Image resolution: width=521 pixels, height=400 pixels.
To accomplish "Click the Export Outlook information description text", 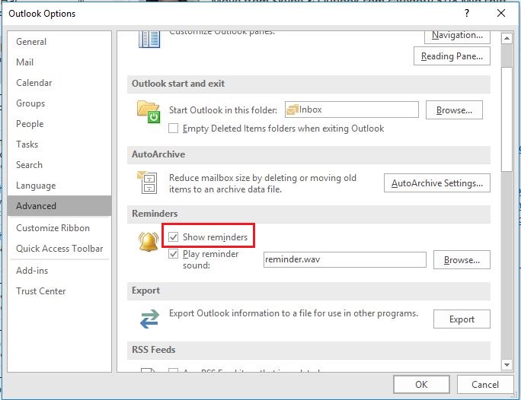I will click(293, 313).
